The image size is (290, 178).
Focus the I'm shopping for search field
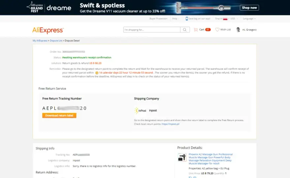coord(152,30)
